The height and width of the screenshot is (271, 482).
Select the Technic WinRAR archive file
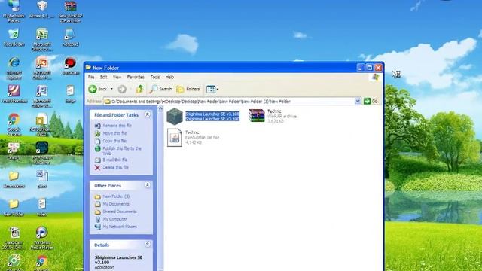(273, 116)
